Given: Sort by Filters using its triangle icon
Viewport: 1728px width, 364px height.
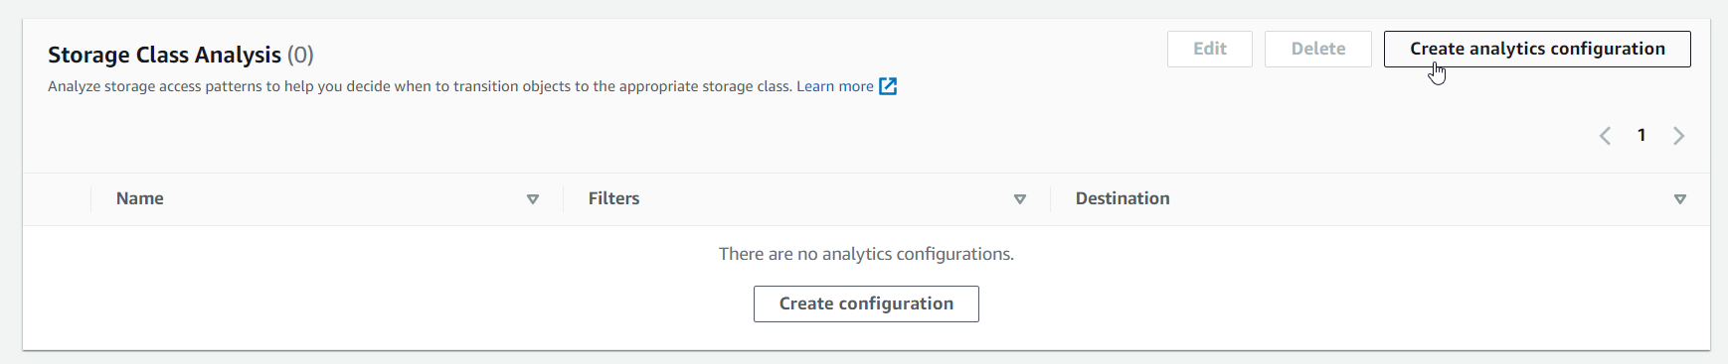Looking at the screenshot, I should 1020,199.
